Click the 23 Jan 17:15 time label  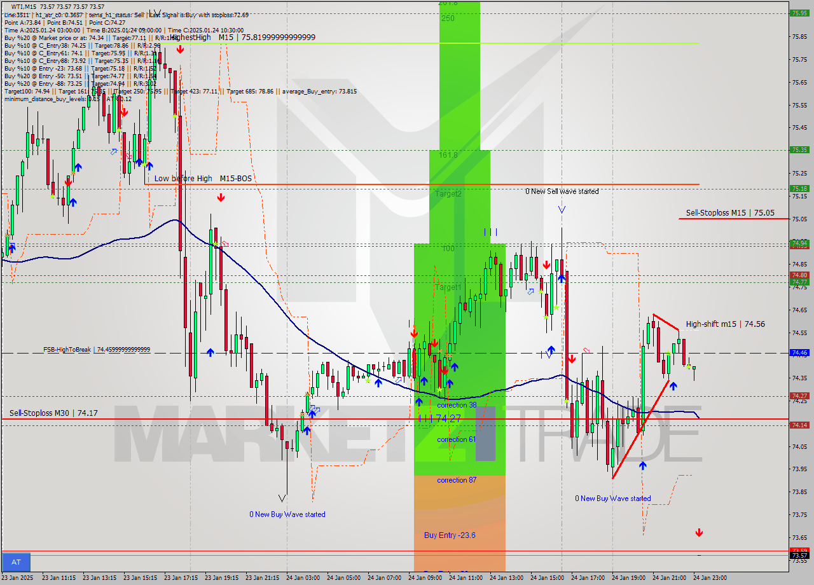[x=181, y=578]
